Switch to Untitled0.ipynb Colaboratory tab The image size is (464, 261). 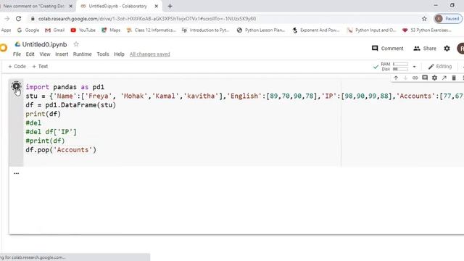click(x=118, y=6)
